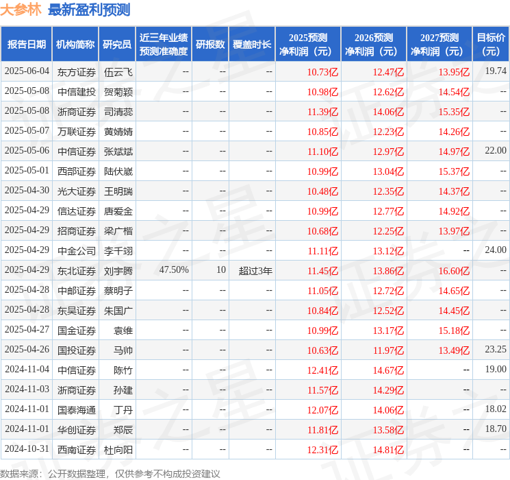Click analyst name 蔡明子
The height and width of the screenshot is (480, 510).
point(118,291)
